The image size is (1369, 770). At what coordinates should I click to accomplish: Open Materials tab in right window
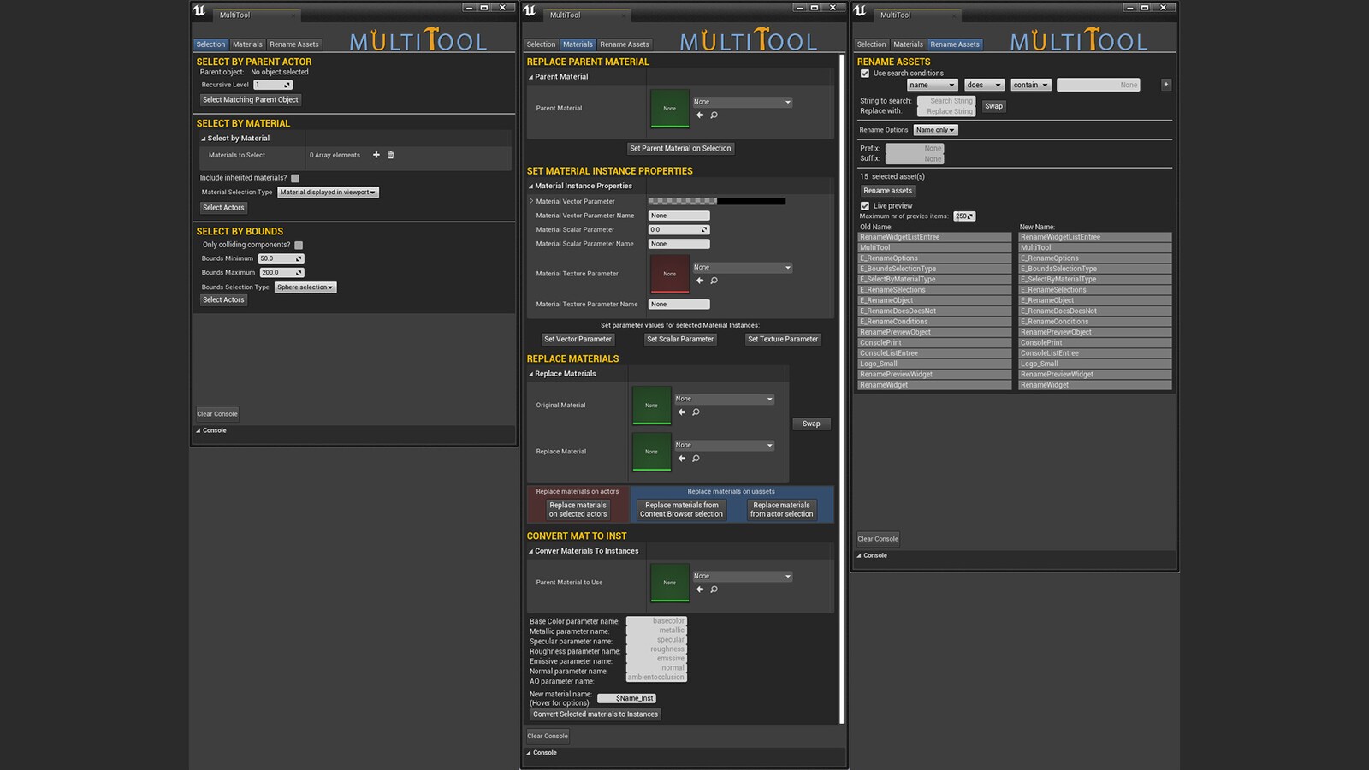click(x=908, y=44)
